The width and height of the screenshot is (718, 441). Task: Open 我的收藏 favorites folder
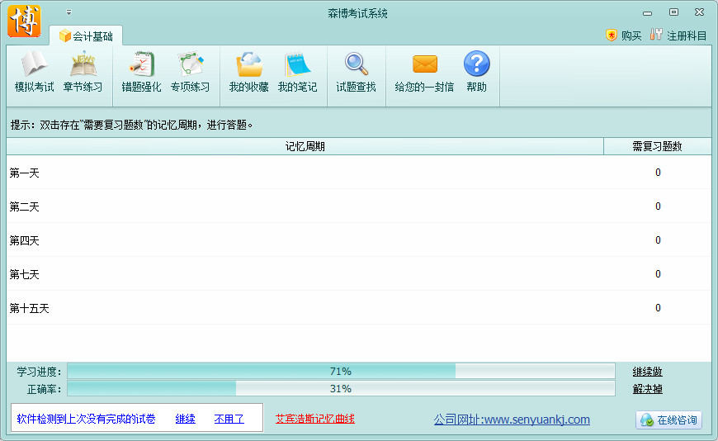[x=248, y=73]
